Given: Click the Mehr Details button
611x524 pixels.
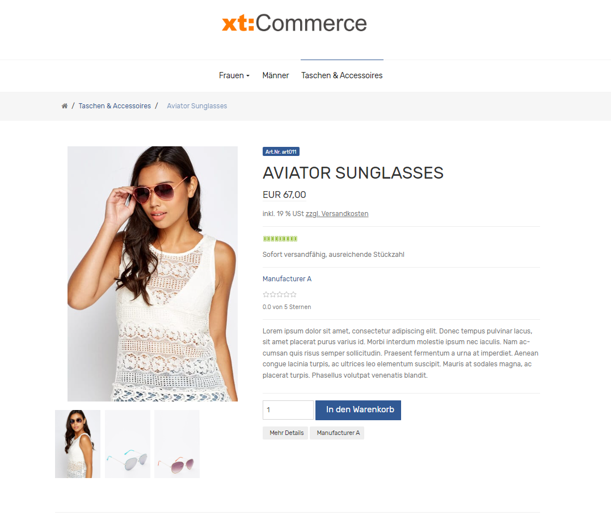Looking at the screenshot, I should [285, 433].
